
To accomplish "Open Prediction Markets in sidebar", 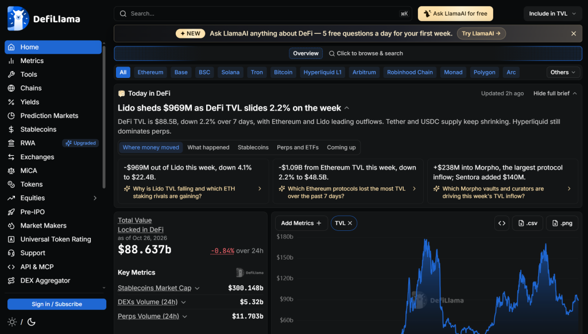I will pos(53,116).
